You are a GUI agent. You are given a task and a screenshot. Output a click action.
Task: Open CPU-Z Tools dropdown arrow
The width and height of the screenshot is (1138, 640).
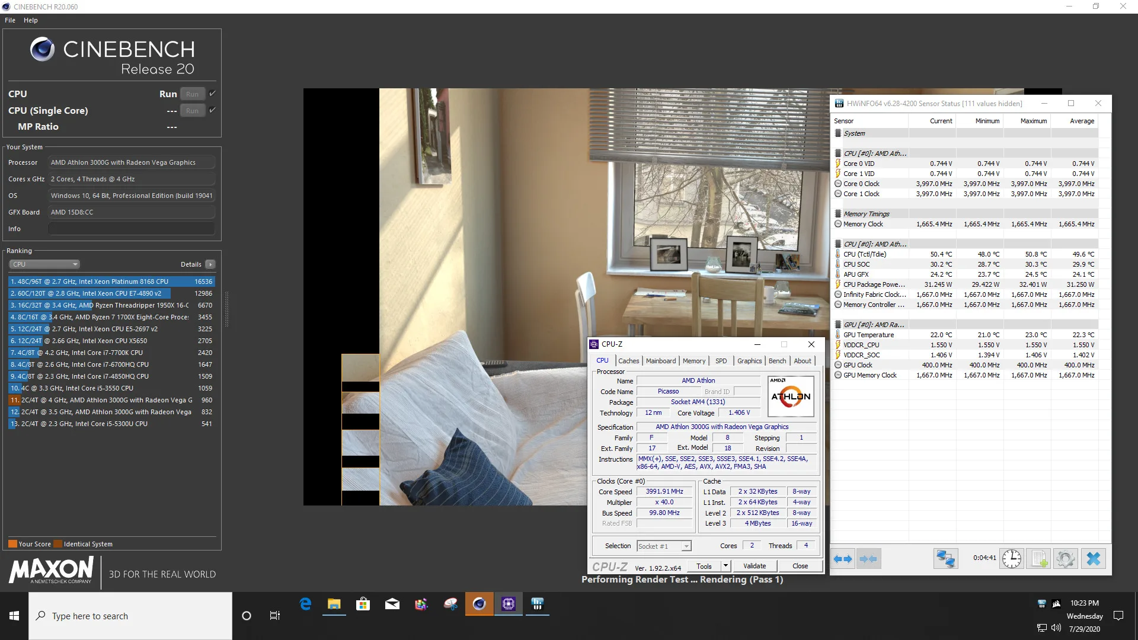pos(725,566)
